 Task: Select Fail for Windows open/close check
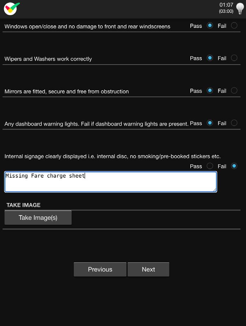click(x=234, y=25)
